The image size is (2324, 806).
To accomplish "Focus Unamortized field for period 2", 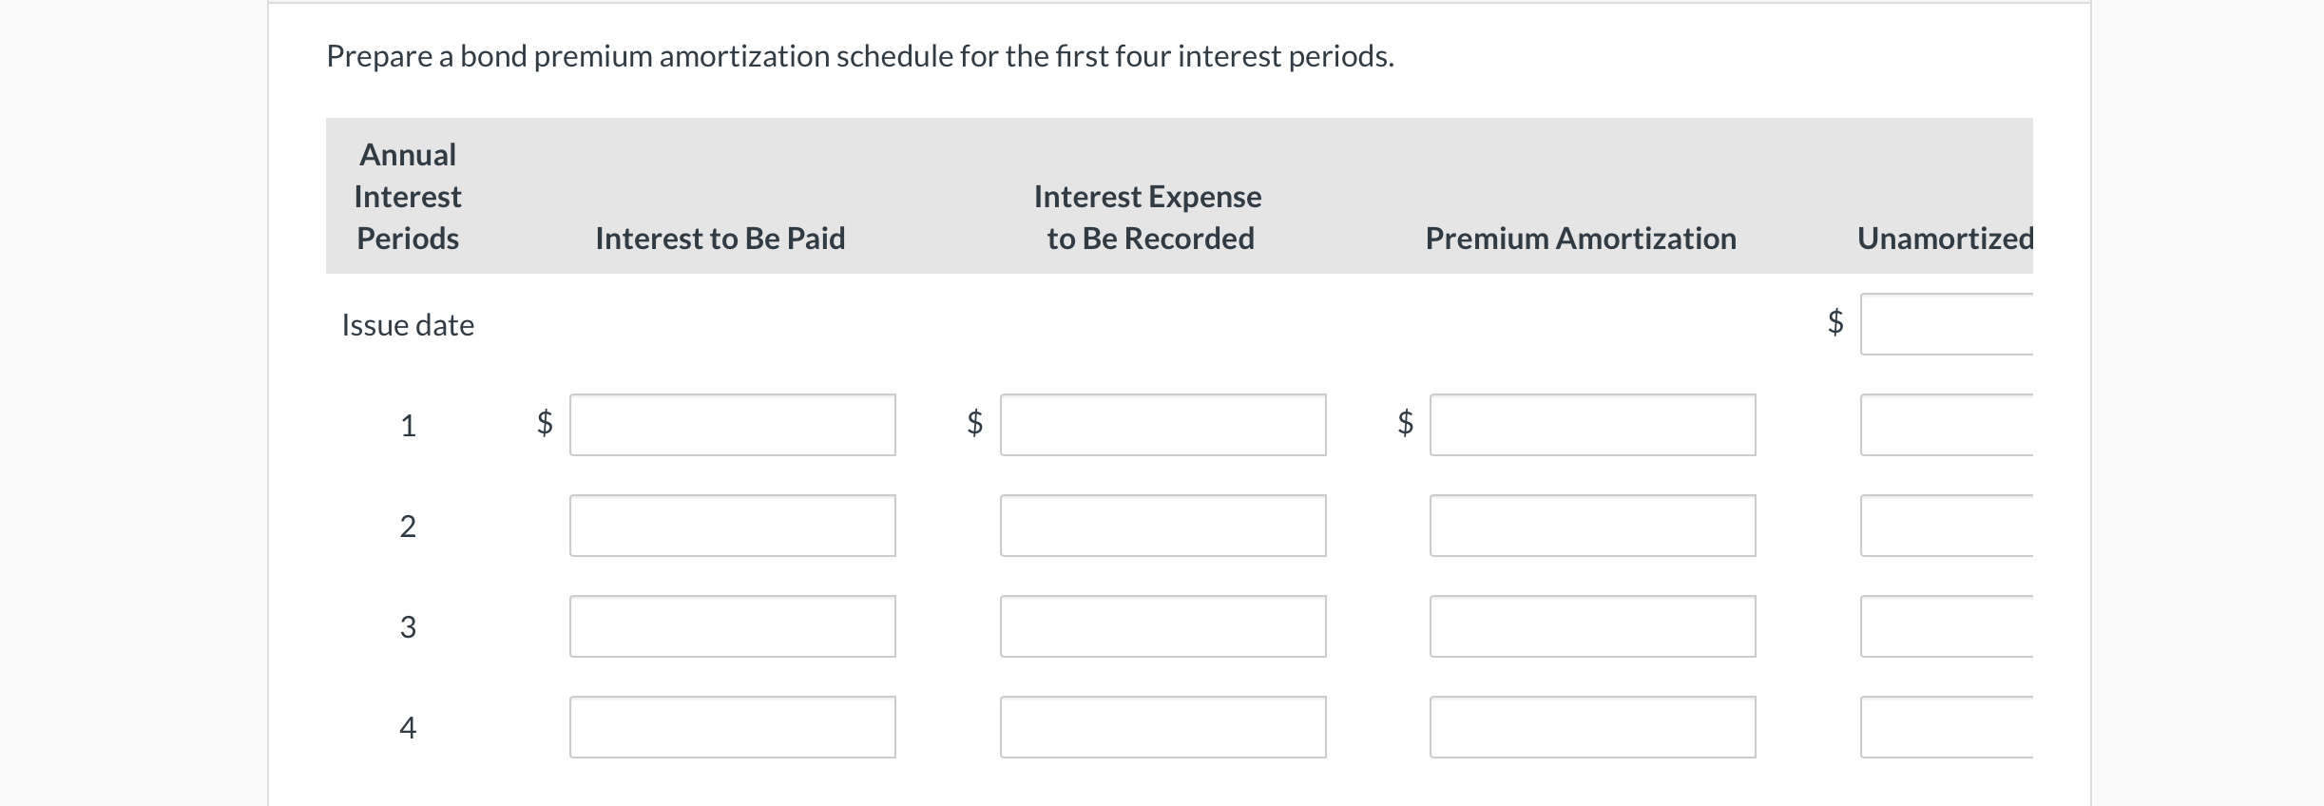I will coord(1947,526).
